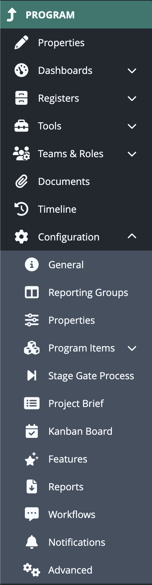The height and width of the screenshot is (585, 152).
Task: Click the PROGRAM header up arrow
Action: point(12,15)
